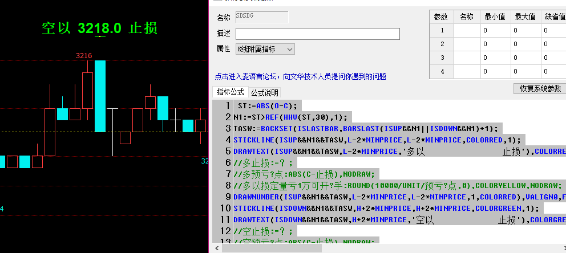Viewport: 566px width, 253px height.
Task: Click the 名称 field containing SDSDG
Action: (261, 18)
